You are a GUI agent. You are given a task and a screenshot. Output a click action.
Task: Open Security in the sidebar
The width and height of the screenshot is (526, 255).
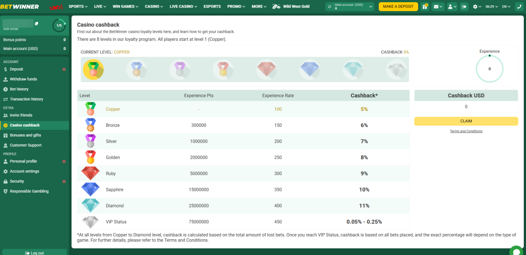35,181
